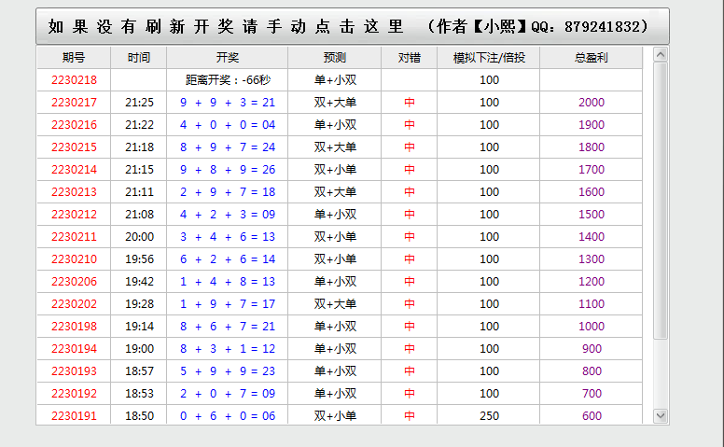724x447 pixels.
Task: Click time 20:00 in row 2230211
Action: tap(139, 237)
